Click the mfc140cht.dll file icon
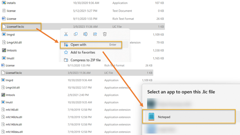The height and width of the screenshot is (135, 240). coord(3,124)
